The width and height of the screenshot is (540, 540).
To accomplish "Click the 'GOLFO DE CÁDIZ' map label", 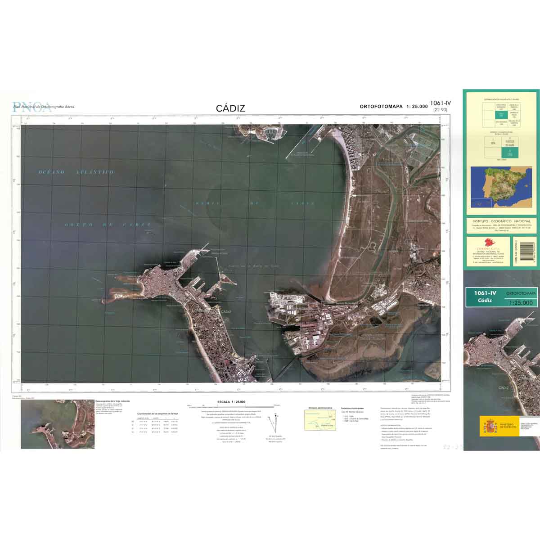I will click(107, 225).
